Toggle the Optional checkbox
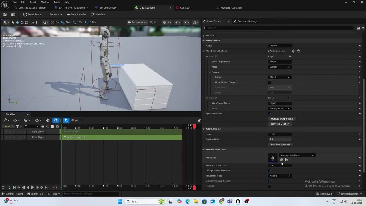366x206 pixels. pos(270,186)
